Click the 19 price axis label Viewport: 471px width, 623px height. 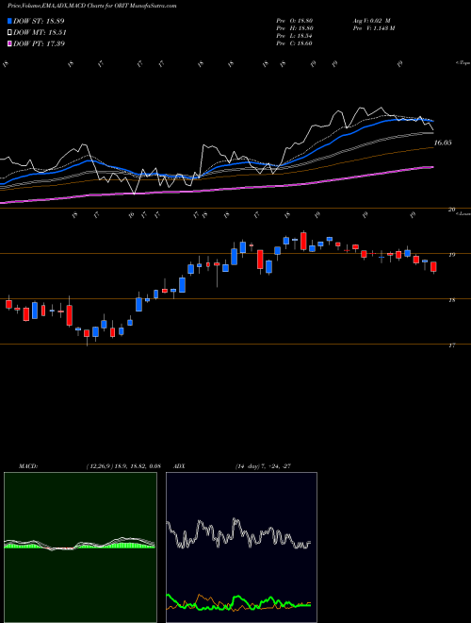pos(451,255)
